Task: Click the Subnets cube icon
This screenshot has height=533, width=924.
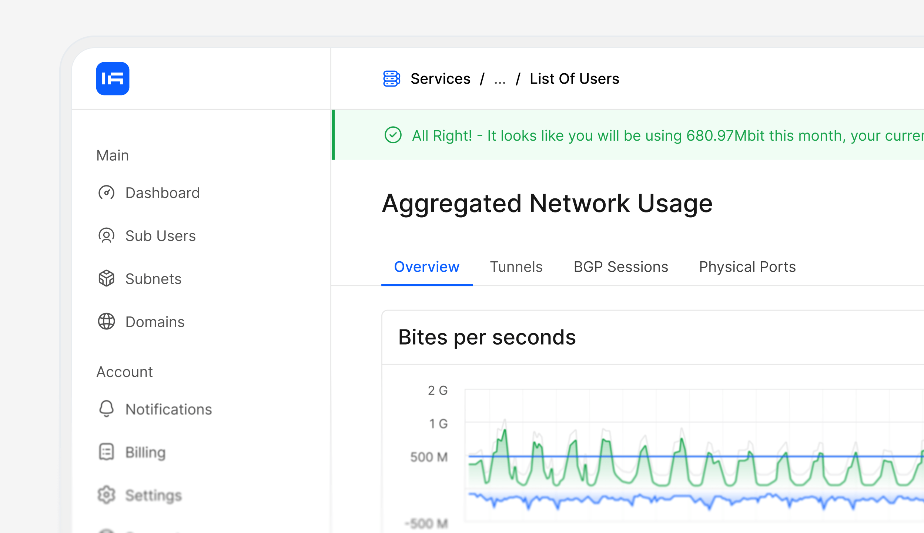Action: tap(106, 279)
